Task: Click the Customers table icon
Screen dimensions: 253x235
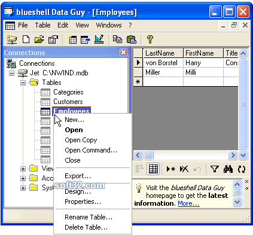Action: coord(45,102)
